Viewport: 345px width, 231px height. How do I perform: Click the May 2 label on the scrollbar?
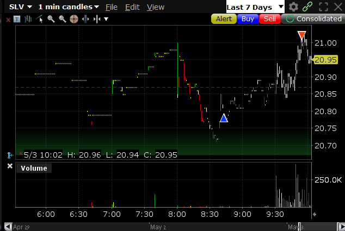158,227
